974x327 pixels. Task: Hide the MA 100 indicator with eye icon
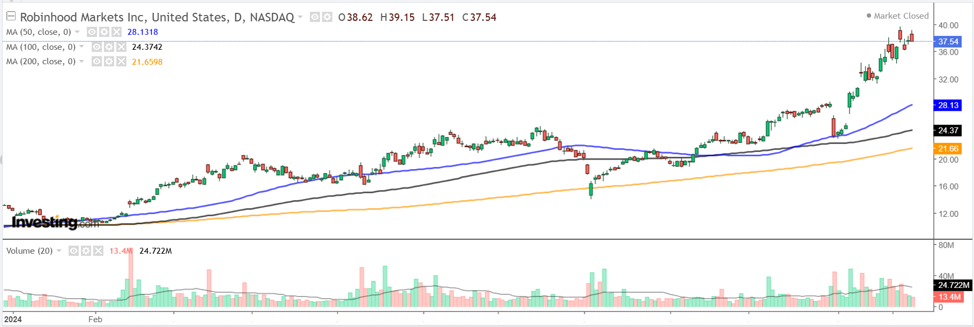click(x=96, y=47)
